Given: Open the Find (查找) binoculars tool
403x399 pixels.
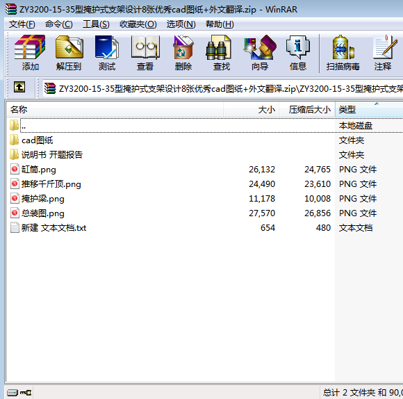Looking at the screenshot, I should point(218,47).
